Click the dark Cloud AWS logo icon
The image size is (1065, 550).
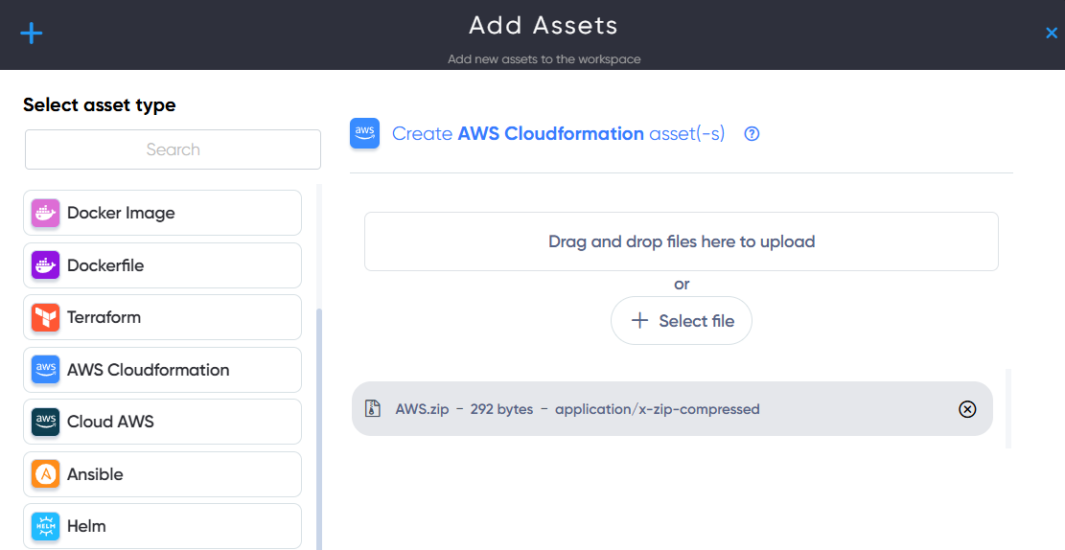click(x=45, y=423)
